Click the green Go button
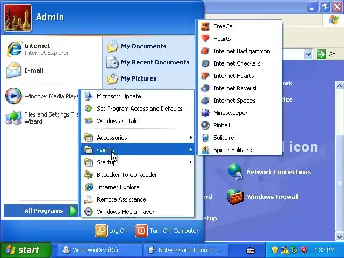 [x=326, y=54]
